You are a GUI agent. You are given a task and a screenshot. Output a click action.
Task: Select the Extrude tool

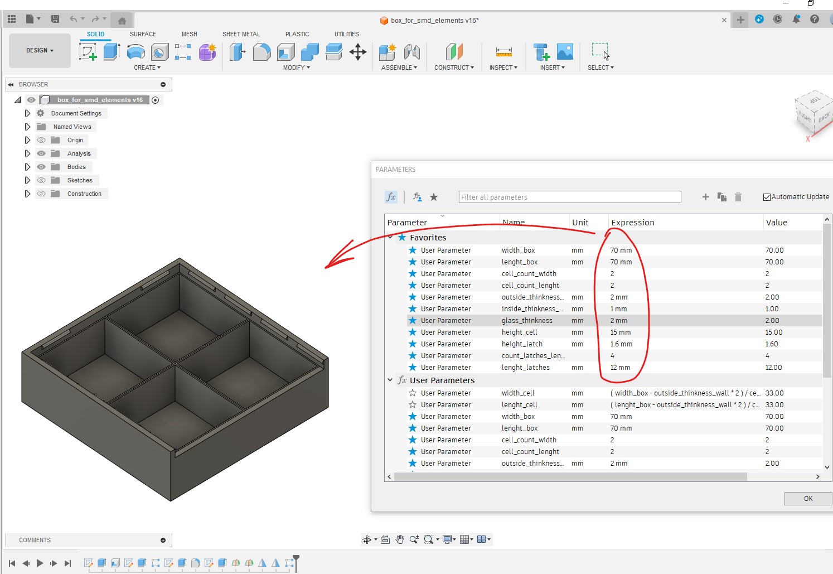click(112, 51)
